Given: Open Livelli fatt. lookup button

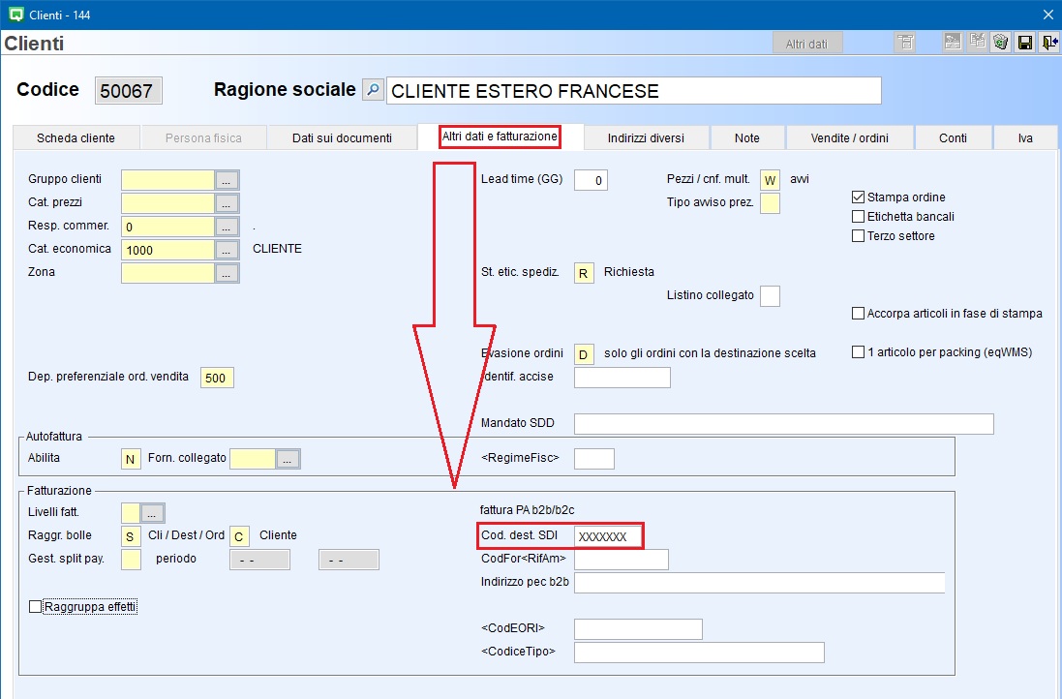Looking at the screenshot, I should click(152, 513).
